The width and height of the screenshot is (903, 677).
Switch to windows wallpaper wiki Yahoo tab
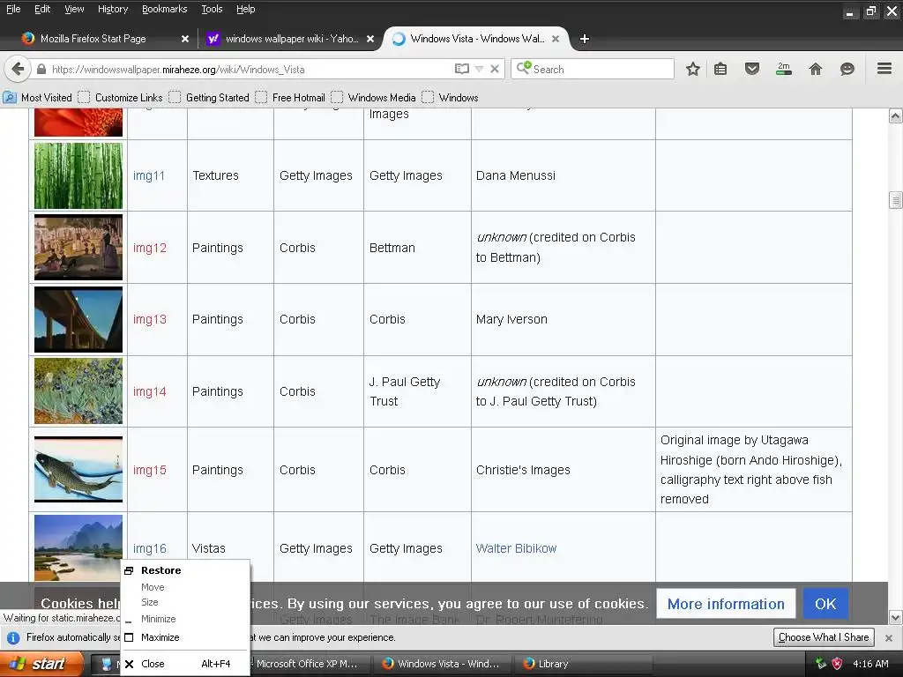291,39
